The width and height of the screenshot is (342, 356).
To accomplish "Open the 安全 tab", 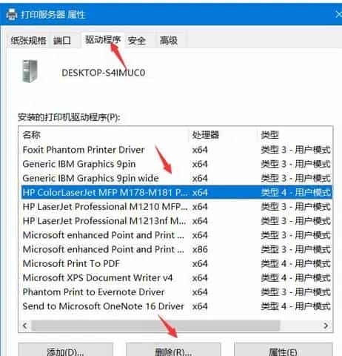I will point(137,41).
